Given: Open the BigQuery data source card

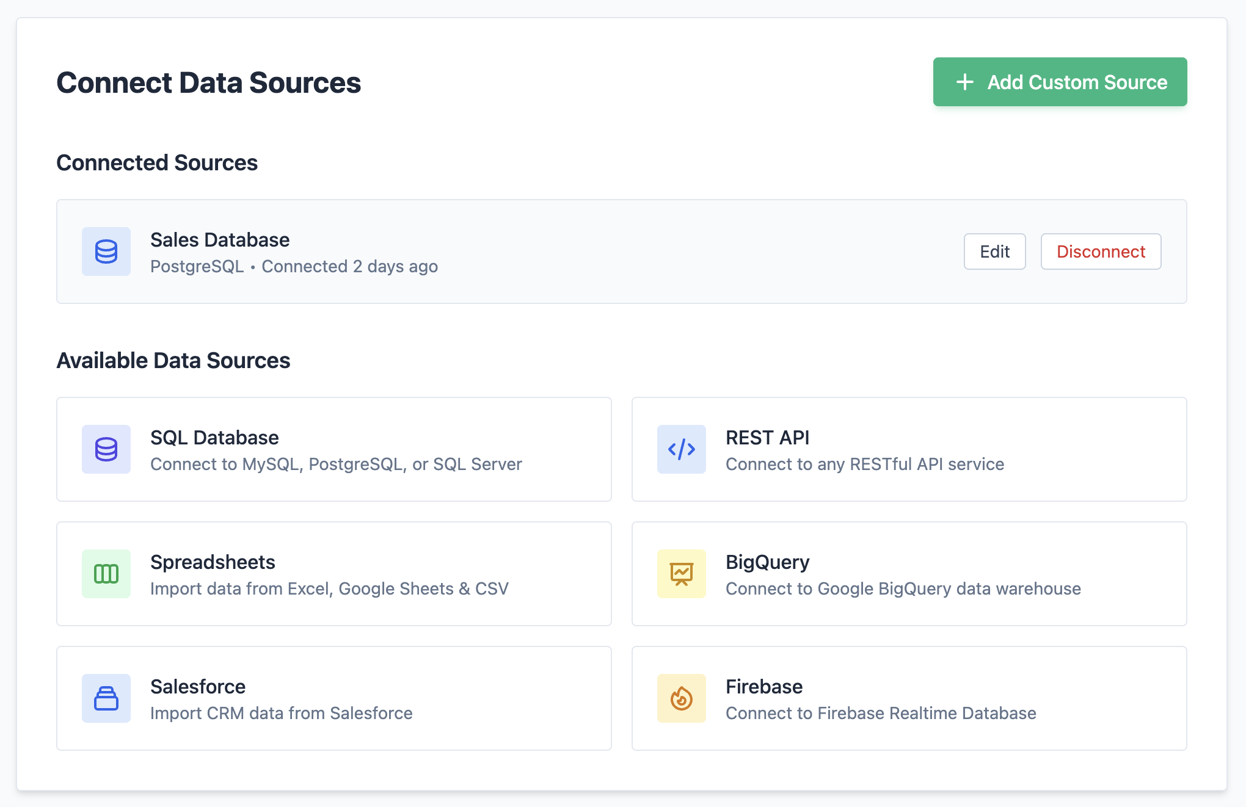Looking at the screenshot, I should [x=909, y=574].
